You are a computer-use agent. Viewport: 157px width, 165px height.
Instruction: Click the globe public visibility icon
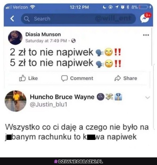pyautogui.click(x=73, y=41)
